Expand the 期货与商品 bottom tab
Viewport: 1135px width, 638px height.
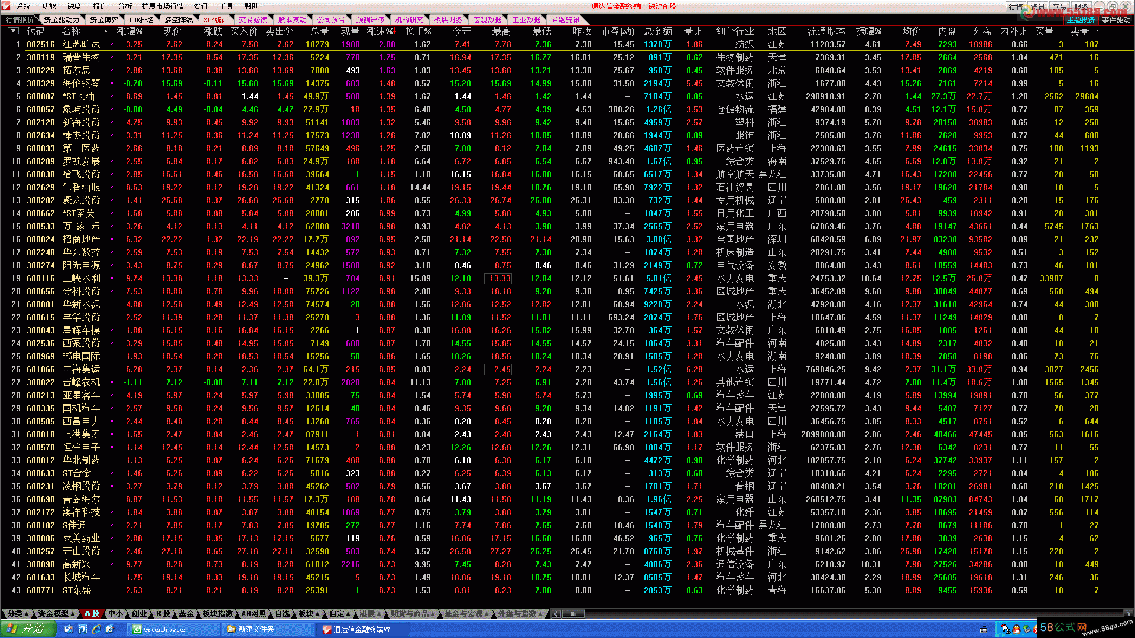click(x=412, y=614)
